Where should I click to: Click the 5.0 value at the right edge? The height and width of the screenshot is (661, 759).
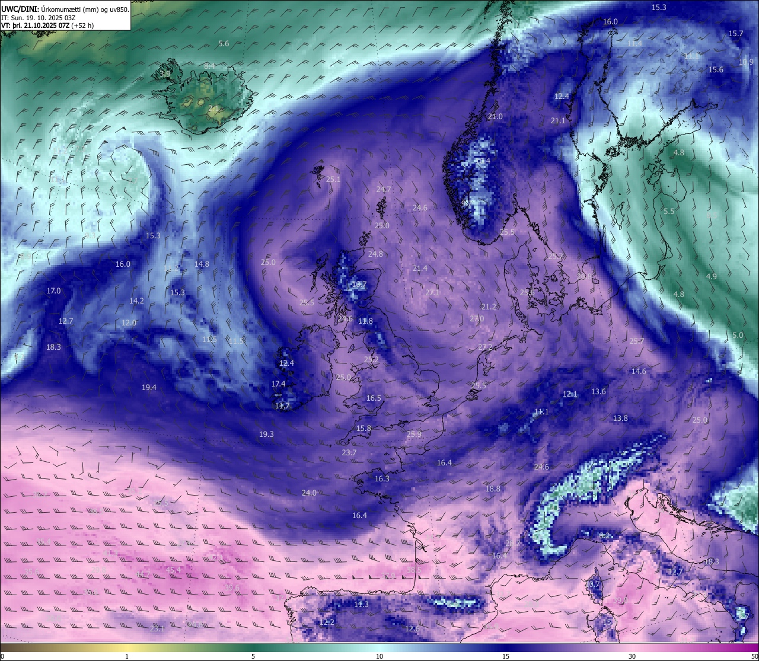[738, 336]
